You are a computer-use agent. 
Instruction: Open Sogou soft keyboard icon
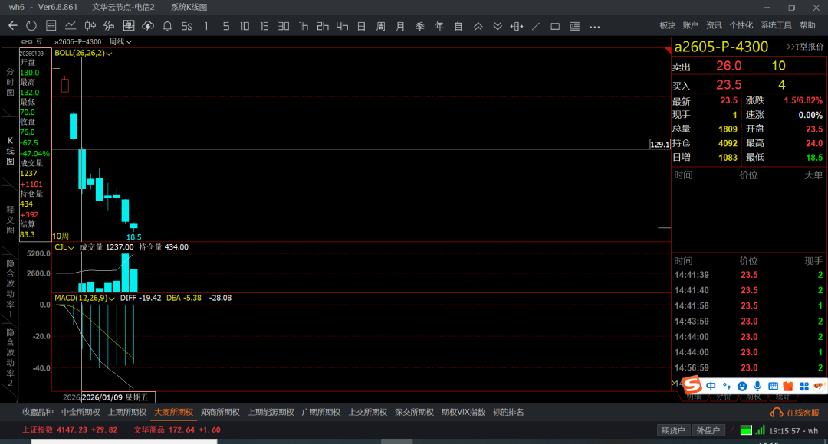point(773,386)
